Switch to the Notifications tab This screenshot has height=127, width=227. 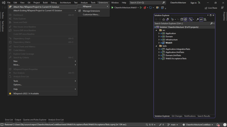coord(190,116)
